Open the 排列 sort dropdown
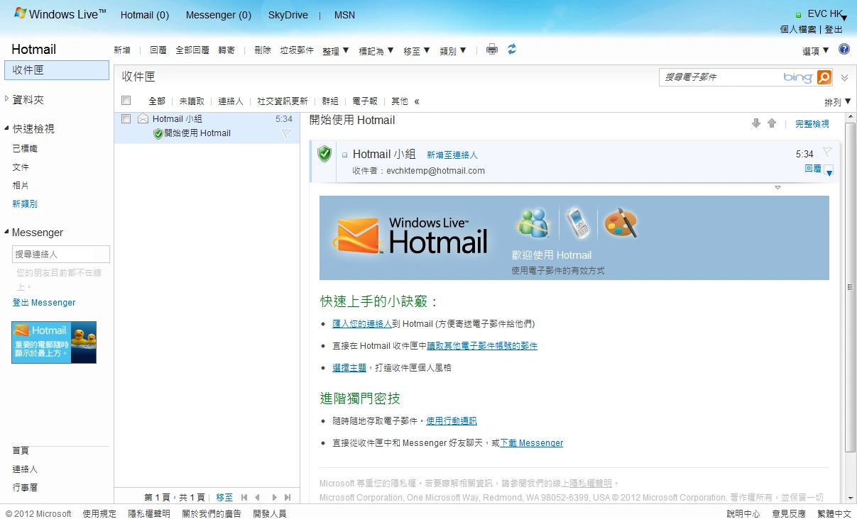Screen dimensions: 857x519 (x=838, y=102)
